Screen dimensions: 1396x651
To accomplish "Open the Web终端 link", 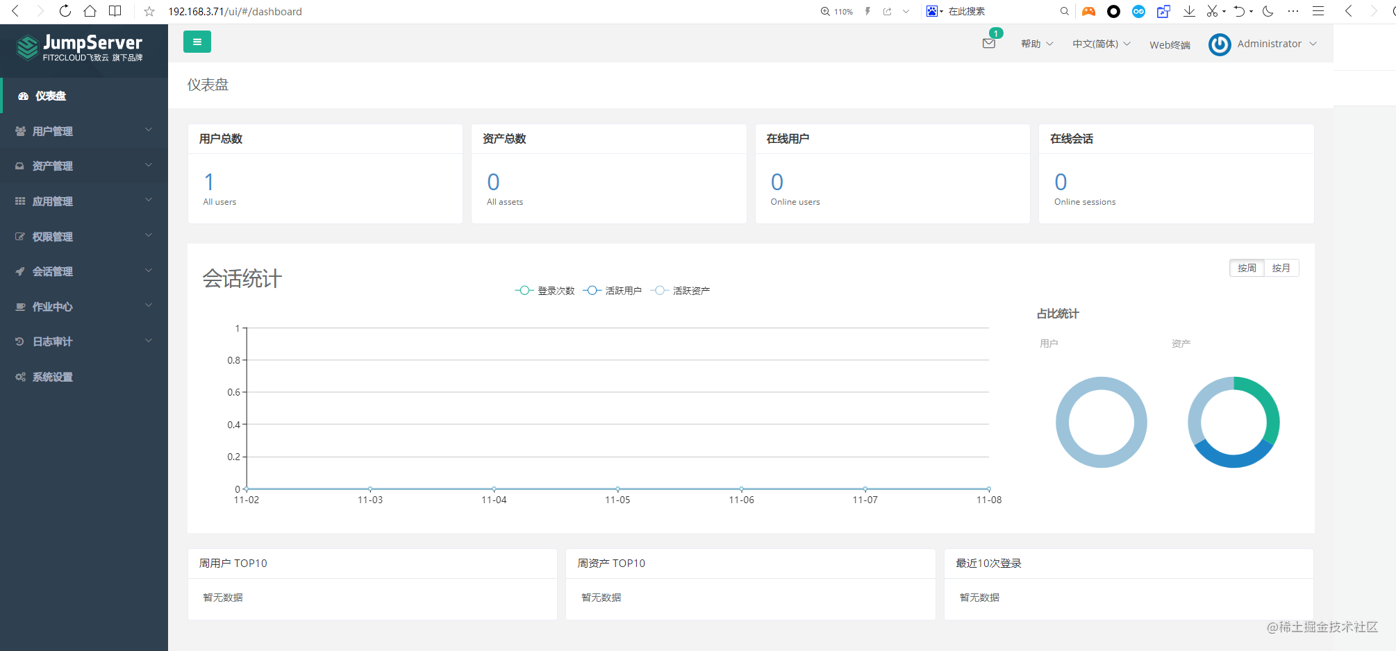I will [x=1170, y=44].
